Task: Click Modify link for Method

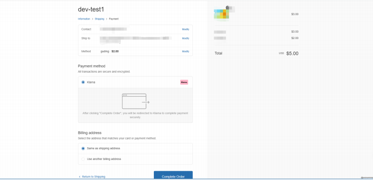Action: [186, 51]
